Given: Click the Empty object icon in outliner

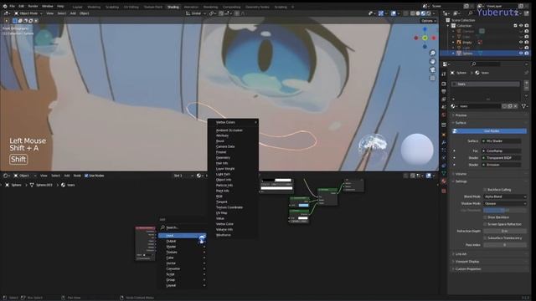Looking at the screenshot, I should click(459, 43).
